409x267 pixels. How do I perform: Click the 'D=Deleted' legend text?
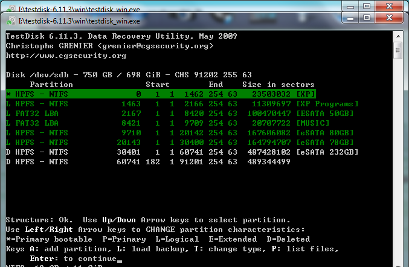288,239
